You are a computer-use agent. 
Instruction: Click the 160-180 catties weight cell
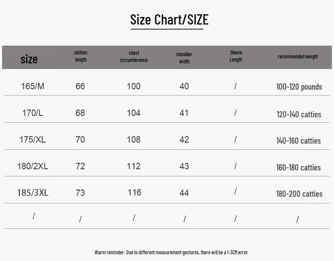click(x=298, y=167)
